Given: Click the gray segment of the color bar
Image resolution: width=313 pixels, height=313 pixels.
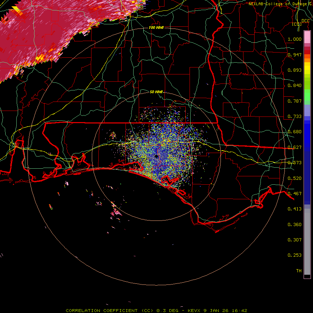Looking at the screenshot, I should click(307, 242).
